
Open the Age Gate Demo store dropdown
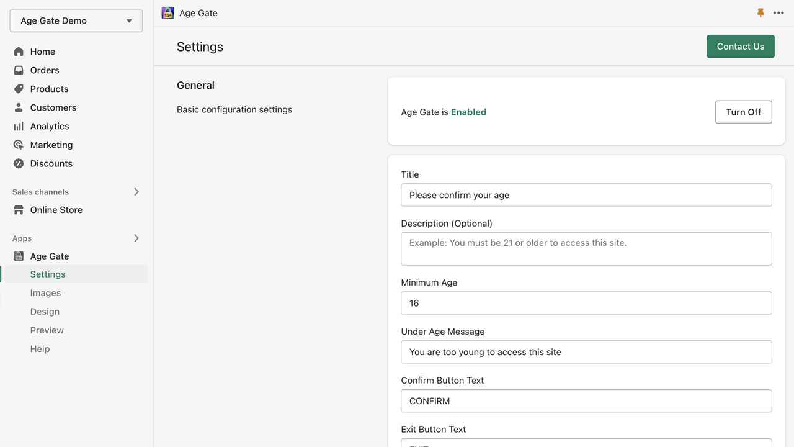tap(76, 20)
